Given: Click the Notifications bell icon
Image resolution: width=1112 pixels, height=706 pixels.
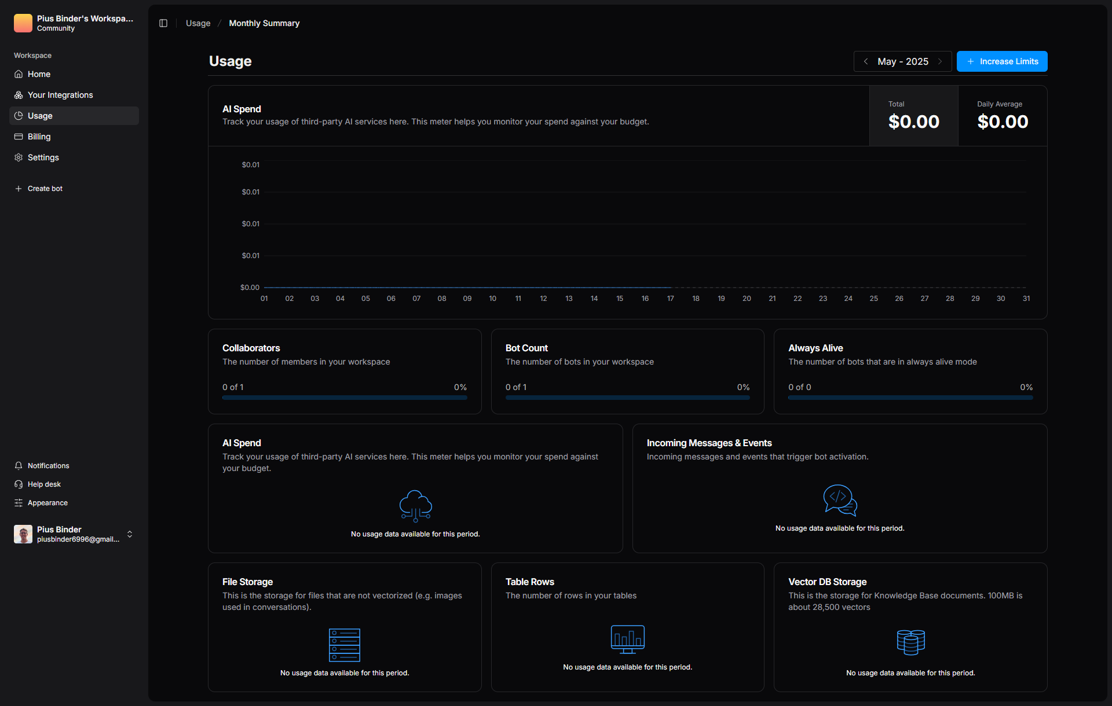Looking at the screenshot, I should (x=19, y=466).
